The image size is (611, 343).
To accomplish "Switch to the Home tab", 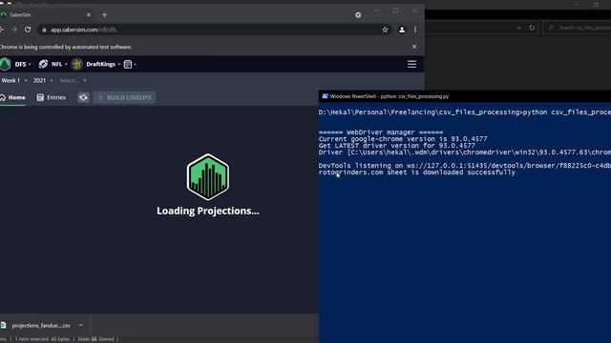I will [12, 97].
